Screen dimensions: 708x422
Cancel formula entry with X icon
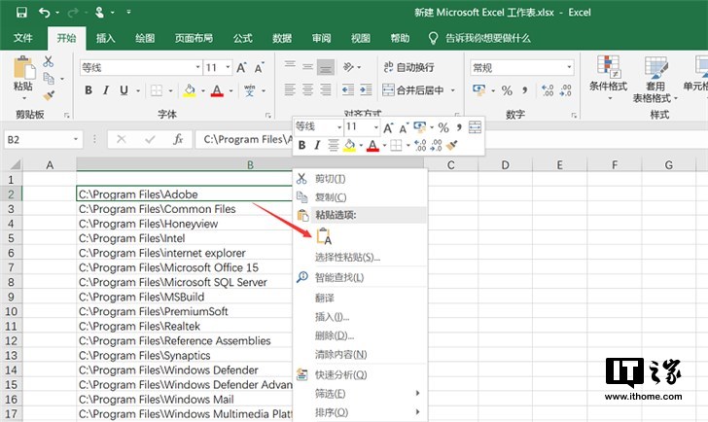pyautogui.click(x=121, y=139)
